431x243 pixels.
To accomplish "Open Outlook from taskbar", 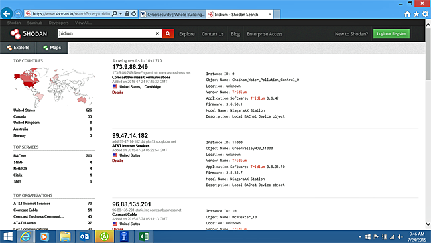I will (x=84, y=236).
